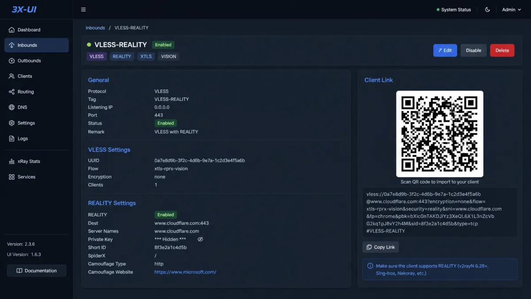Click the Version: 2.3.6 text
This screenshot has width=531, height=299.
click(x=21, y=244)
